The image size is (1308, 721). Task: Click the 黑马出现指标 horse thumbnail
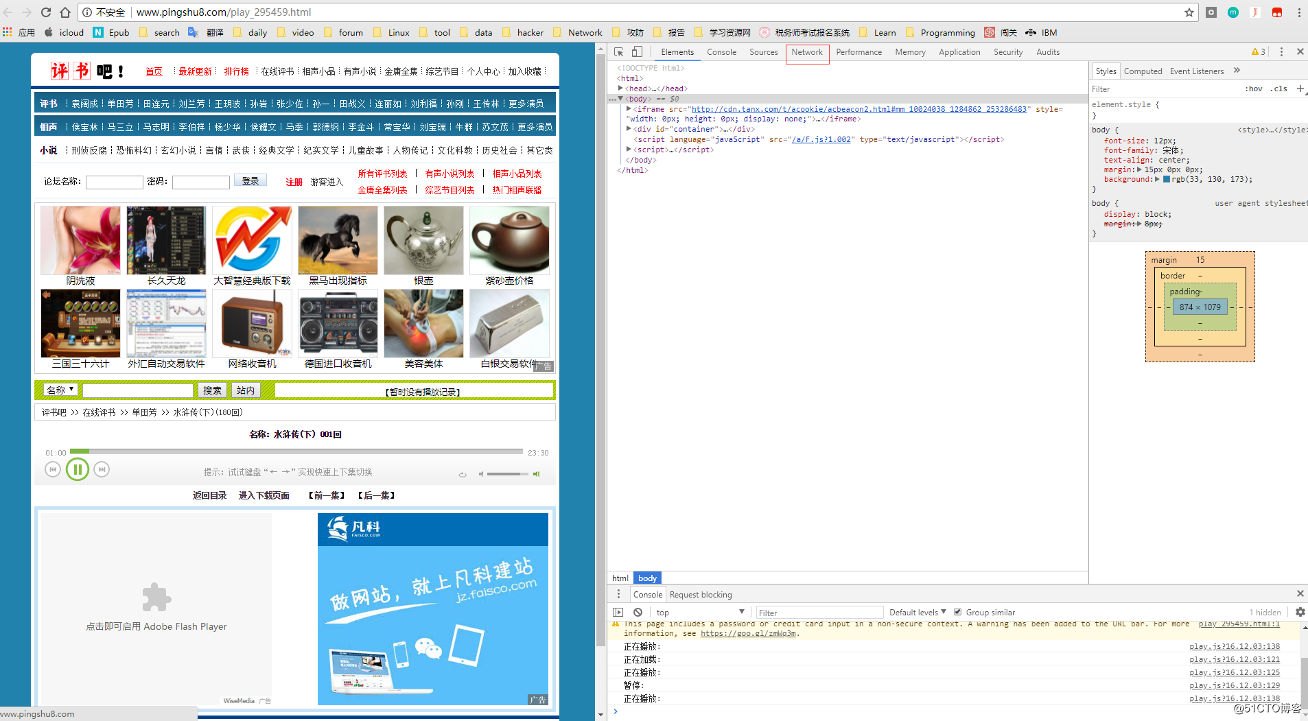click(x=338, y=240)
